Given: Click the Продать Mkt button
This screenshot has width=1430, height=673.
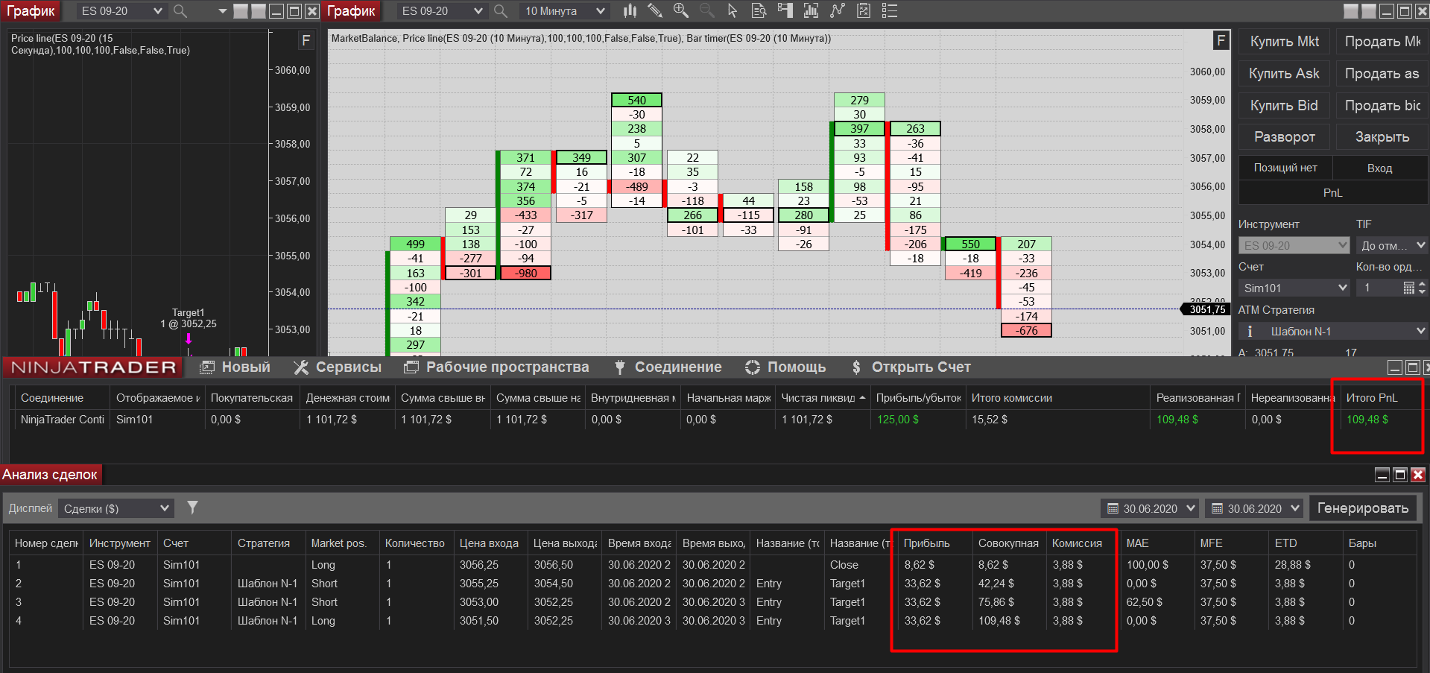Looking at the screenshot, I should [1382, 42].
